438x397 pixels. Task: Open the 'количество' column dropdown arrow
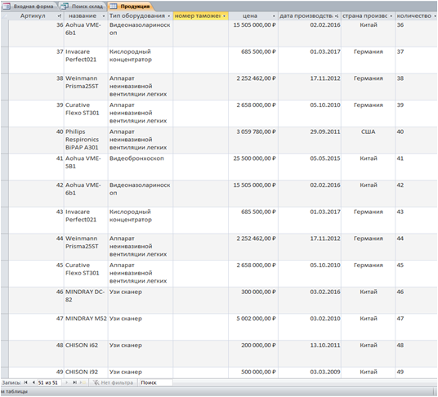coord(435,16)
